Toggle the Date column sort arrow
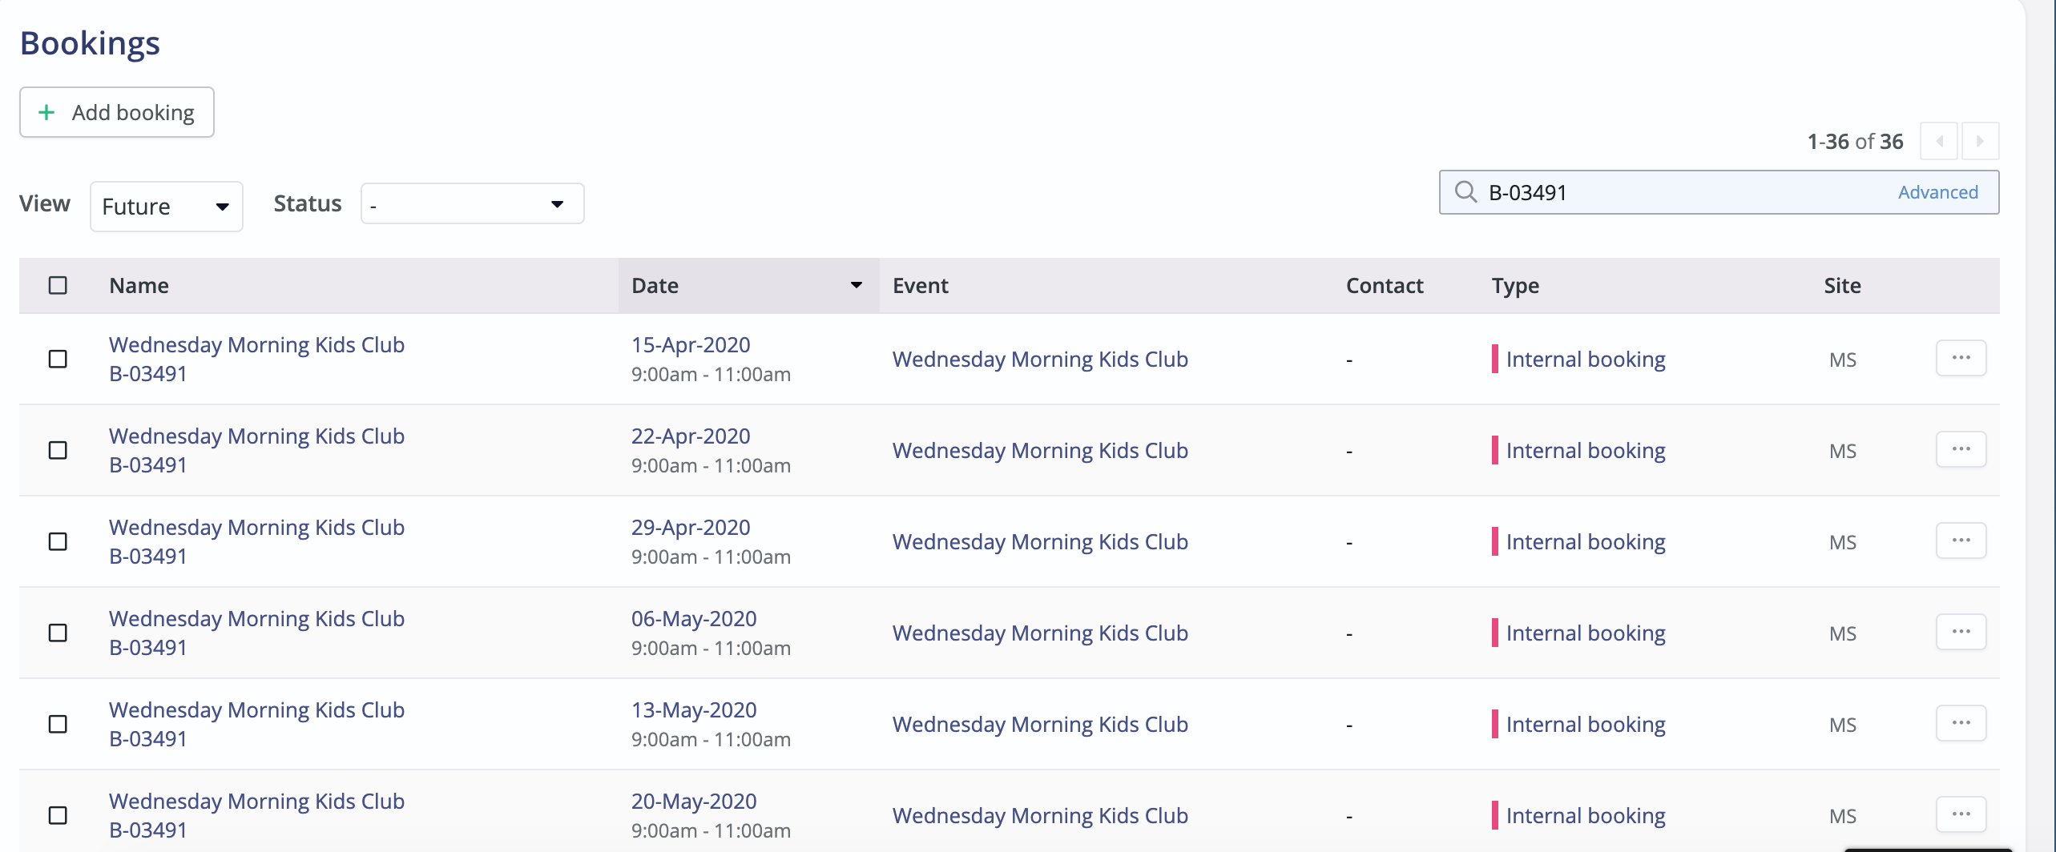The height and width of the screenshot is (852, 2056). tap(856, 285)
